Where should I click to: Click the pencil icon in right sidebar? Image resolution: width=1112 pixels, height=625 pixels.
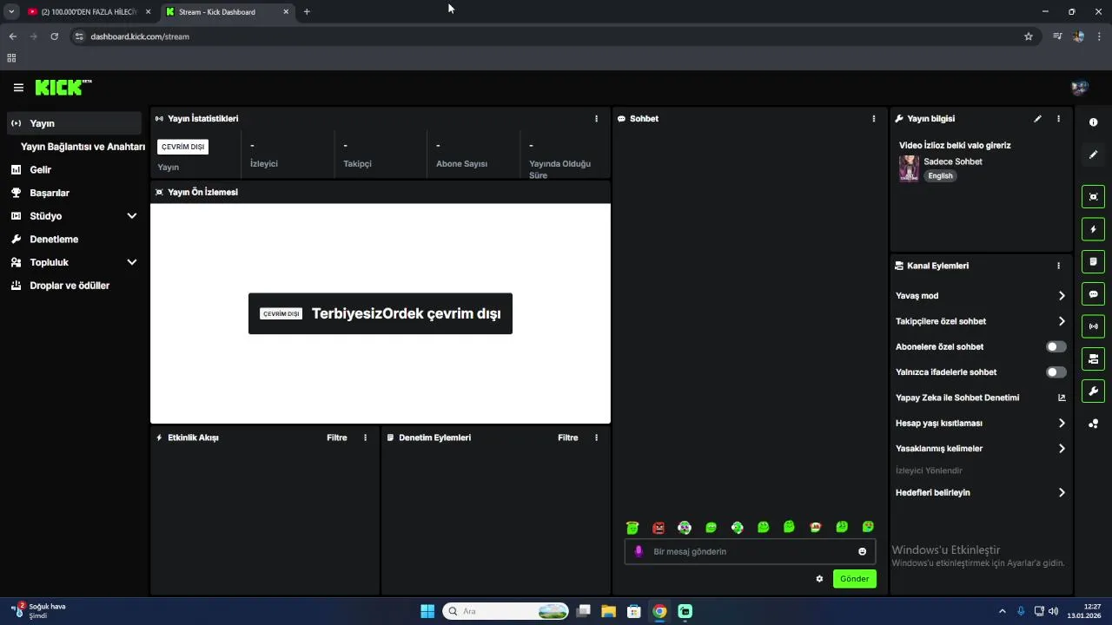pyautogui.click(x=1093, y=155)
